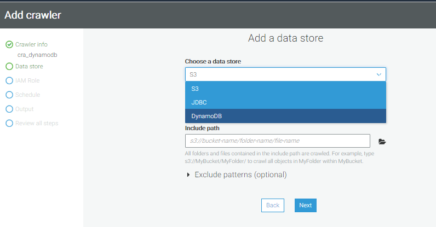This screenshot has width=436, height=227.
Task: Open the Choose a data store combo box
Action: tap(285, 74)
